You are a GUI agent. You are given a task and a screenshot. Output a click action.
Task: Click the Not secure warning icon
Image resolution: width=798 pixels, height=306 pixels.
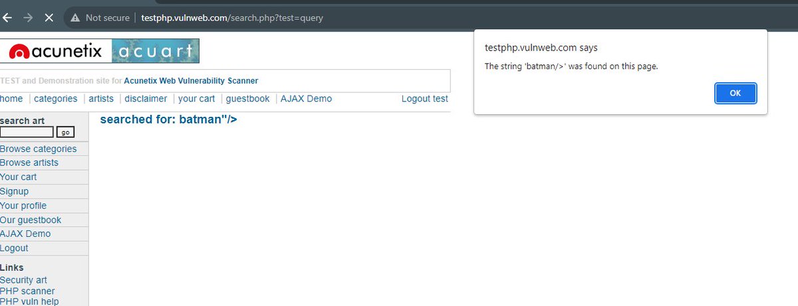75,18
